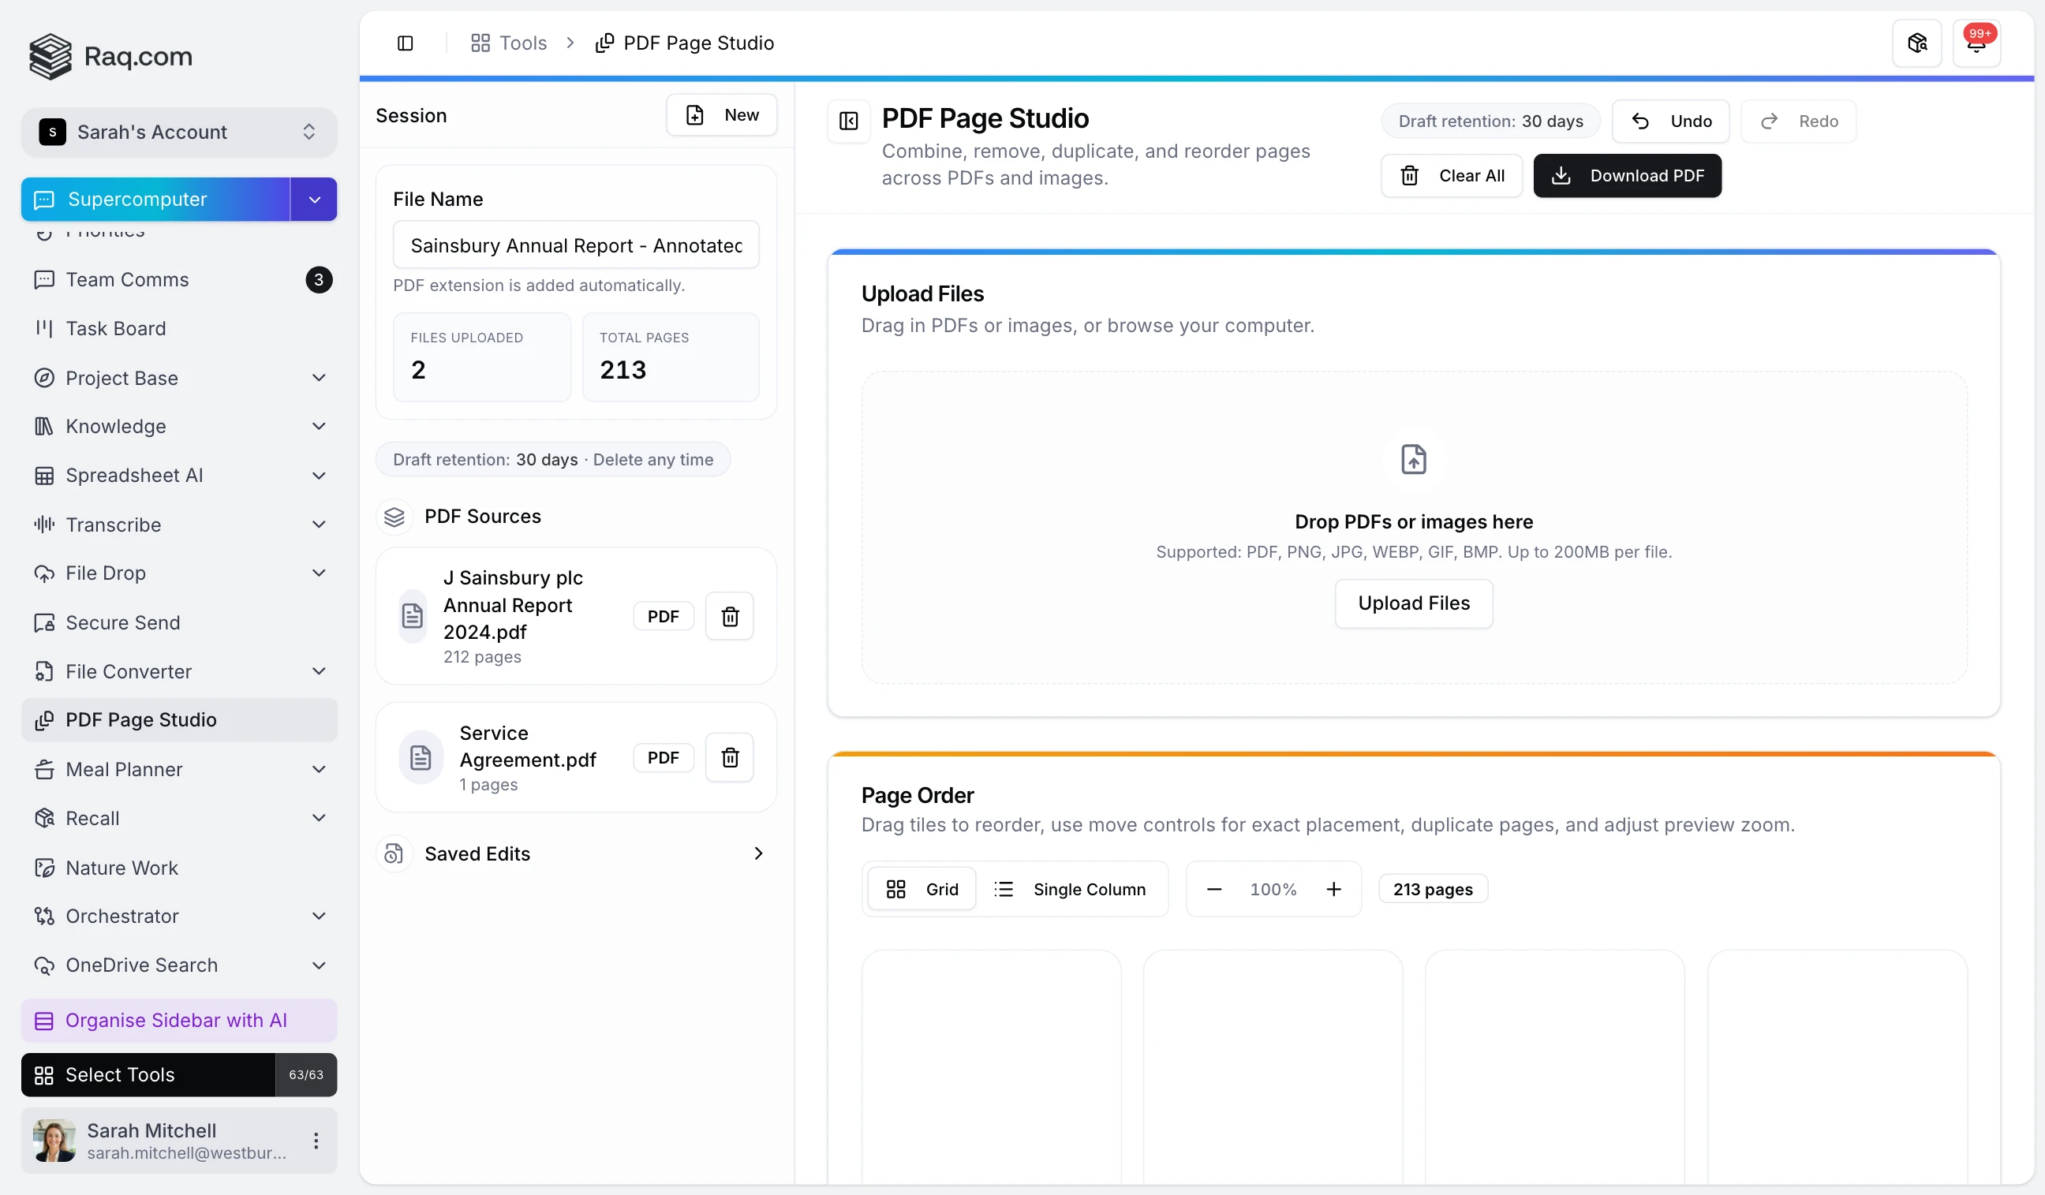This screenshot has width=2045, height=1195.
Task: Delete the J Sainsbury plc Annual Report source
Action: click(730, 617)
